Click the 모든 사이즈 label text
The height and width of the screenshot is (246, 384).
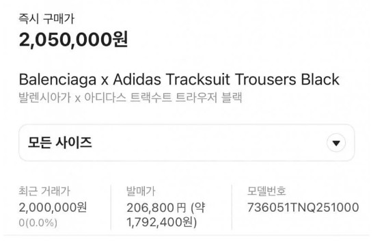click(59, 143)
